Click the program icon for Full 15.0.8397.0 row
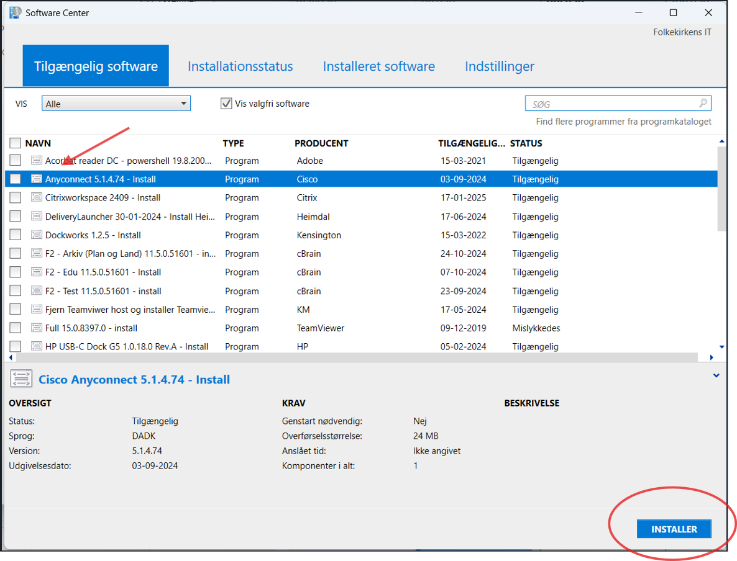This screenshot has height=561, width=737. click(37, 328)
